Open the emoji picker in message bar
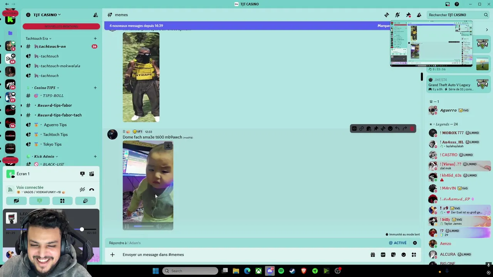Screen dimensions: 493x277 404,255
